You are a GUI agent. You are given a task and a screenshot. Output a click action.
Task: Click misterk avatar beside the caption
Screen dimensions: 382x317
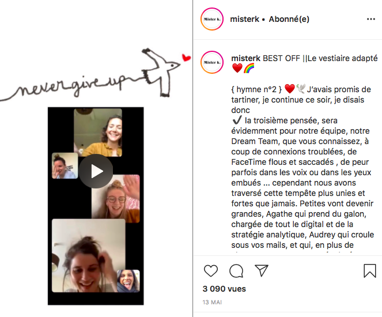click(212, 62)
